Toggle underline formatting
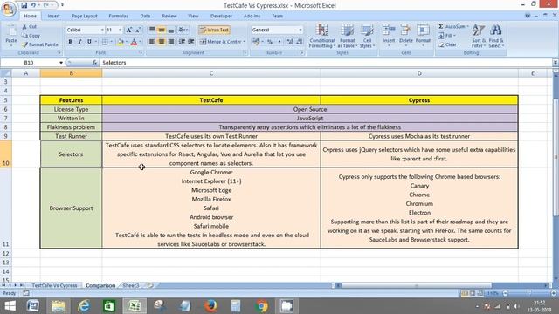 [89, 42]
